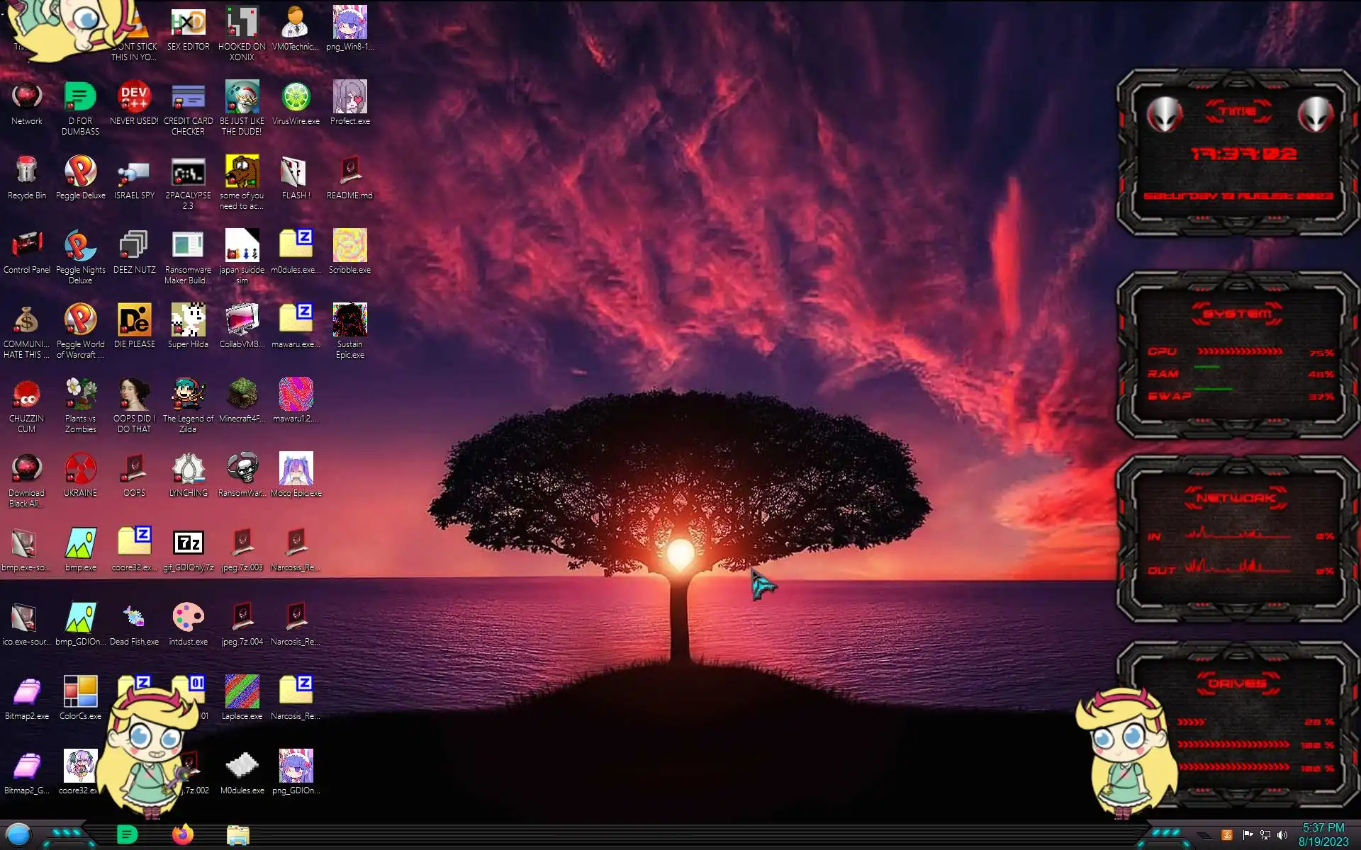Screen dimensions: 1361x850
Task: Select the Control Panel desktop shortcut
Action: [26, 246]
